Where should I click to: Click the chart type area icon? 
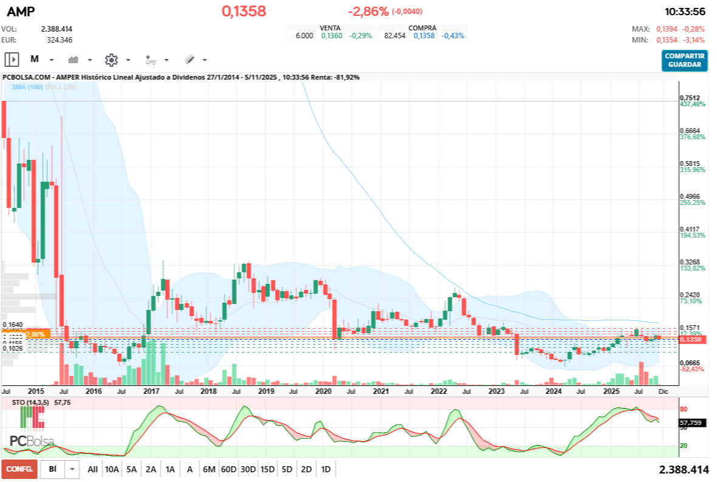74,60
